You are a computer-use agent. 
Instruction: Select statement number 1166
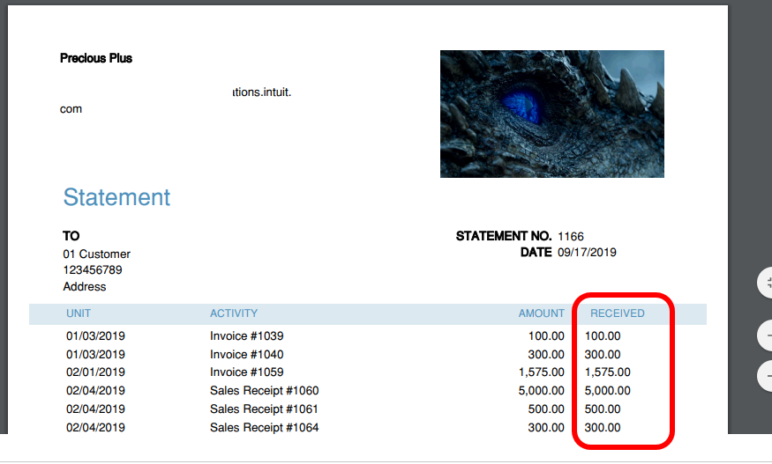(571, 237)
